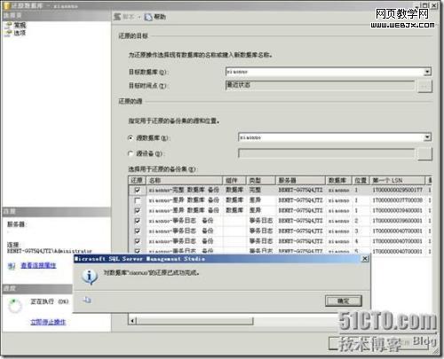Toggle restore checkbox for the 完整 full backup row
The width and height of the screenshot is (444, 359).
(138, 190)
